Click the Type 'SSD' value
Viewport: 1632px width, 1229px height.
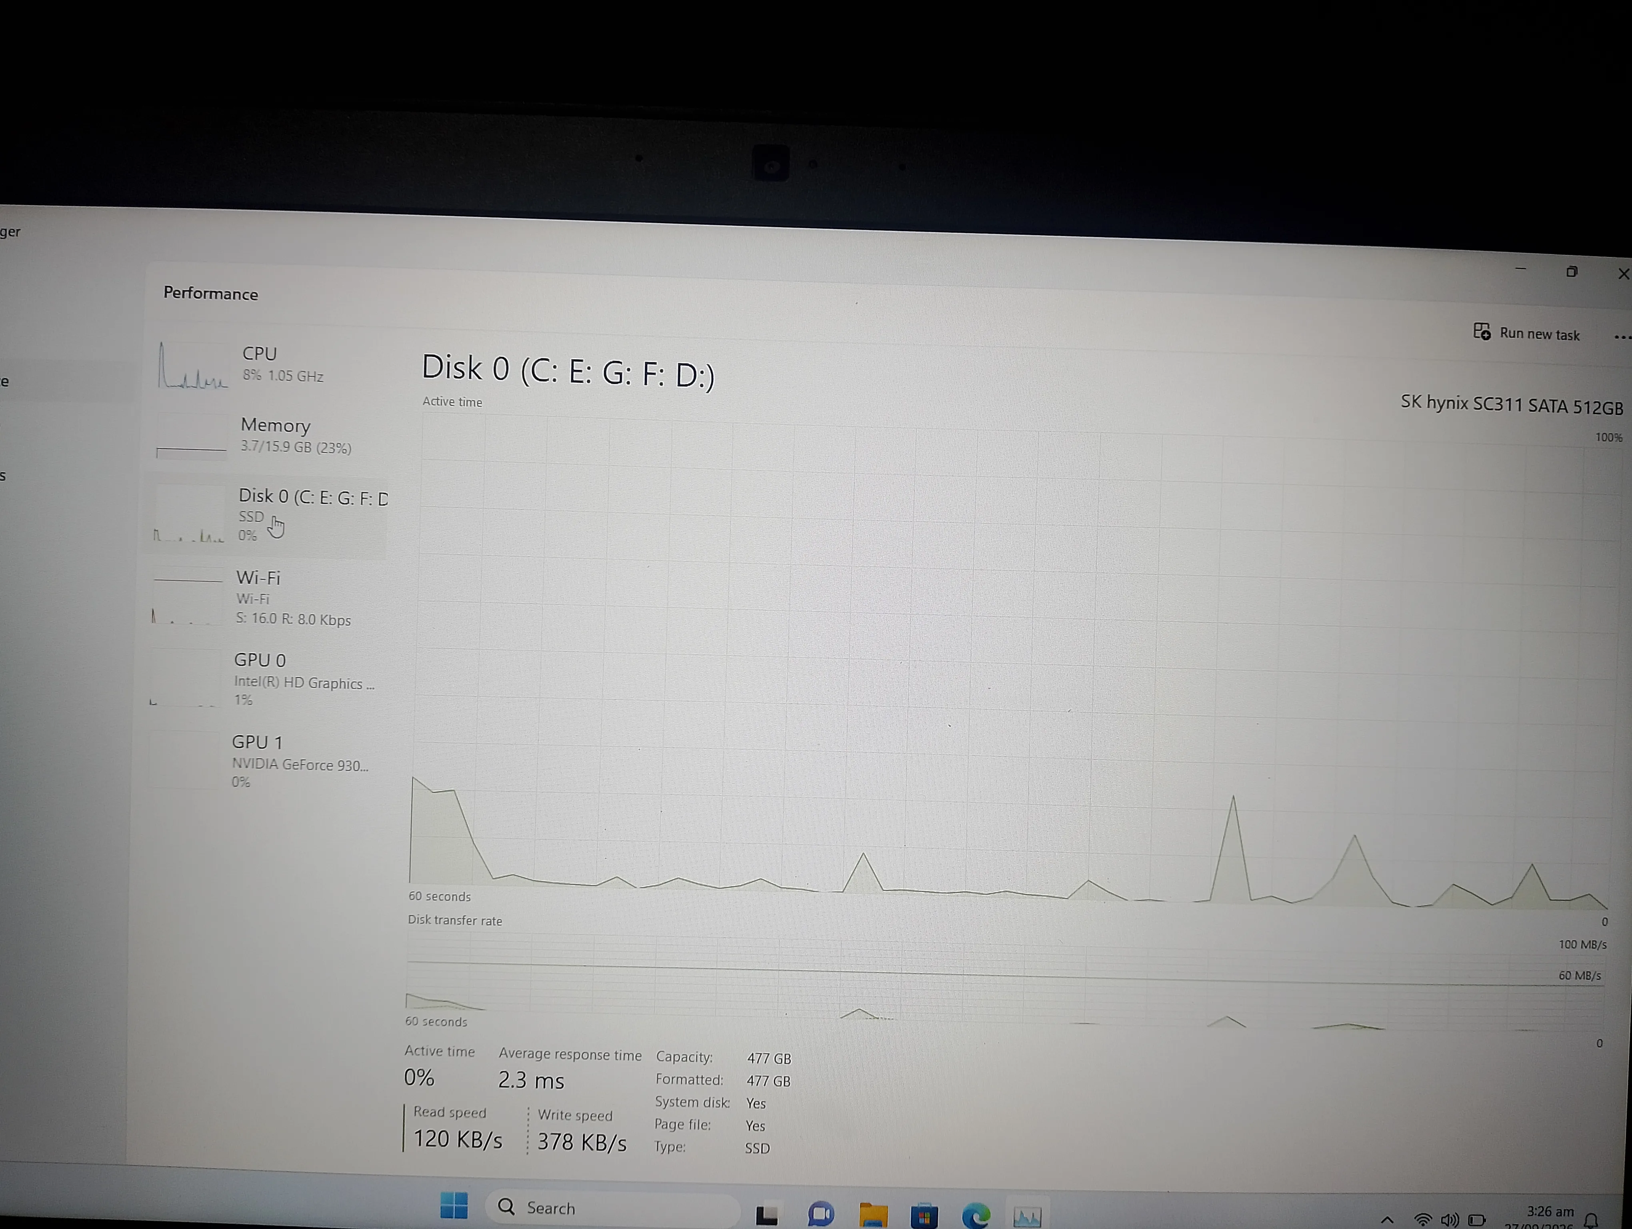click(757, 1148)
